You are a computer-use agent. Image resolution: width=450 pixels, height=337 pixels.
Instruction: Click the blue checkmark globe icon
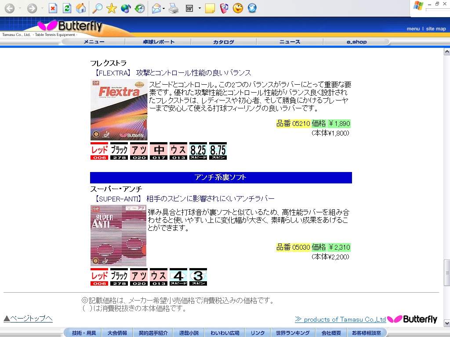[252, 8]
